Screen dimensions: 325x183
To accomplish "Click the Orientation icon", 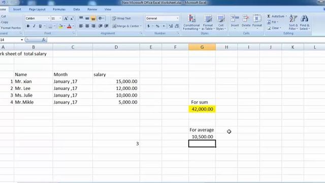I will click(x=101, y=18).
